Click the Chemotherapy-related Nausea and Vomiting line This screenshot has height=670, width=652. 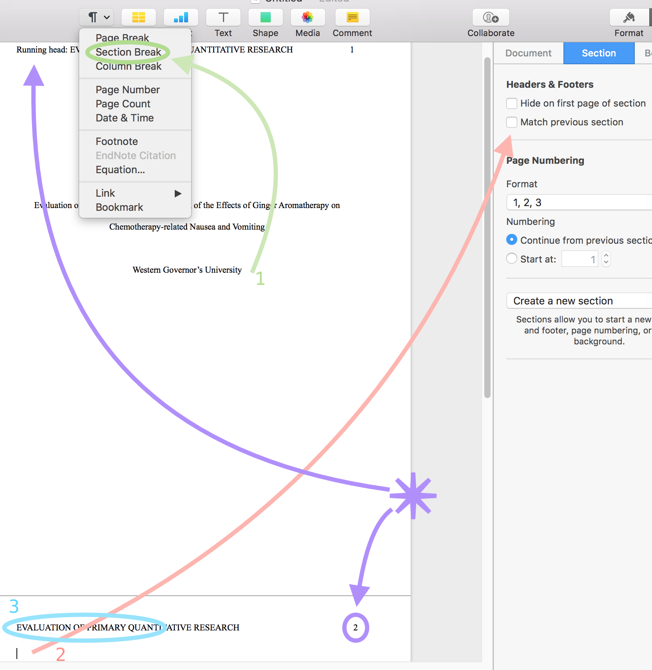[187, 227]
